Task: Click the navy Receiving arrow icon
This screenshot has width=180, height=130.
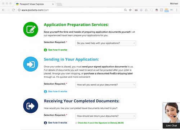Action: click(x=31, y=106)
